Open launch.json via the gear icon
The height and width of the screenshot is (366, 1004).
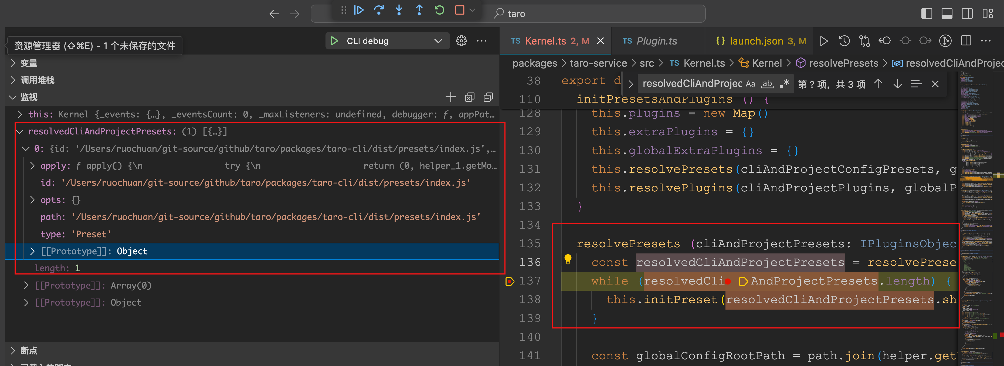point(461,41)
